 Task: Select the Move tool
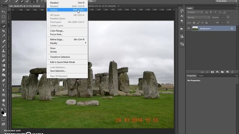(x=3, y=12)
